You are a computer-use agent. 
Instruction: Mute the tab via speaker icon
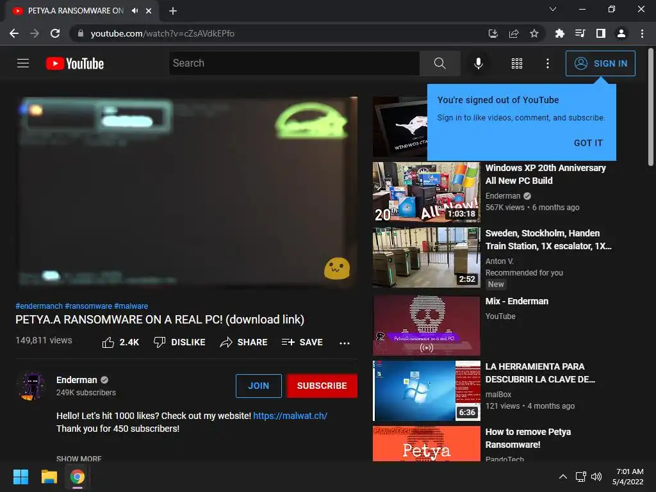[x=135, y=11]
